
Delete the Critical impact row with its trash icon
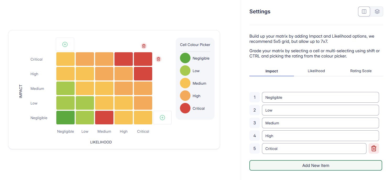(x=158, y=59)
